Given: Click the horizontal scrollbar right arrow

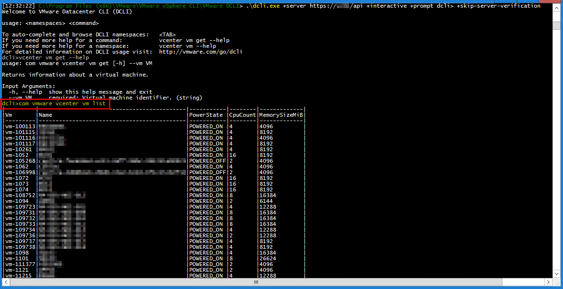Looking at the screenshot, I should click(548, 282).
